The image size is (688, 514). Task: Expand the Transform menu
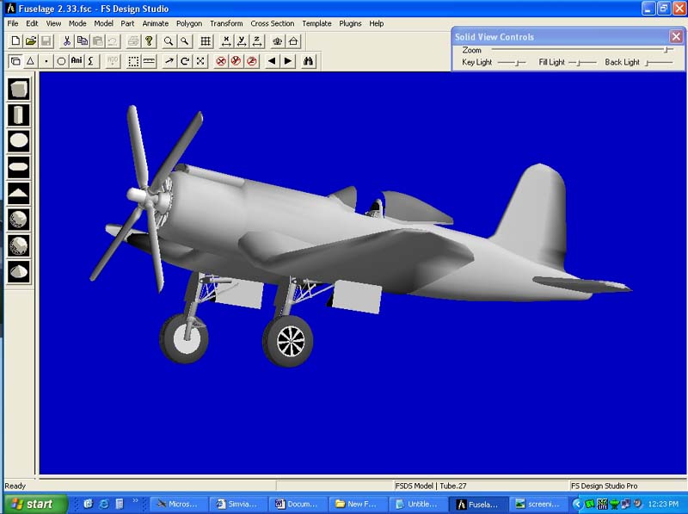pyautogui.click(x=226, y=23)
